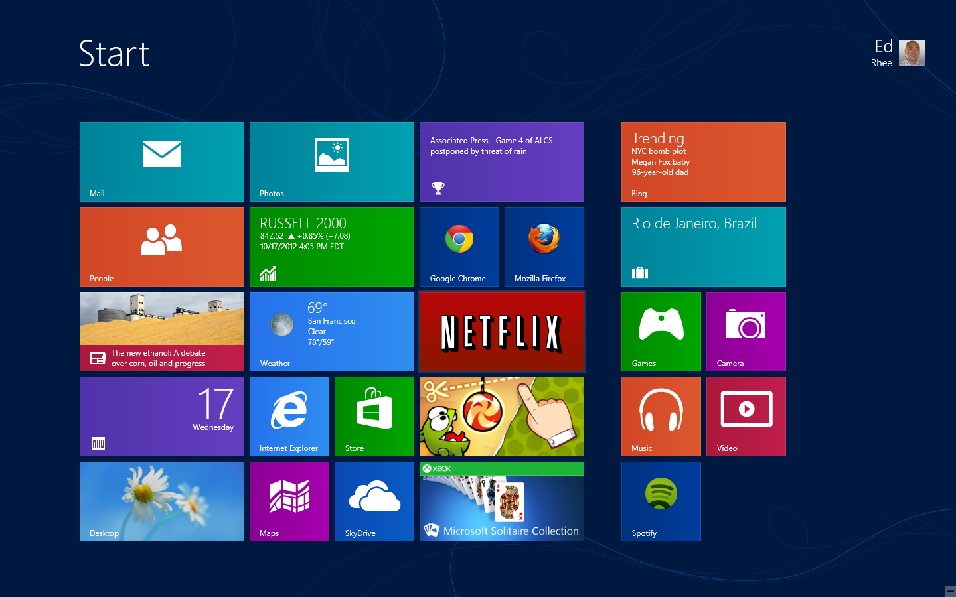The width and height of the screenshot is (956, 597).
Task: Open the Windows Store
Action: [x=374, y=416]
